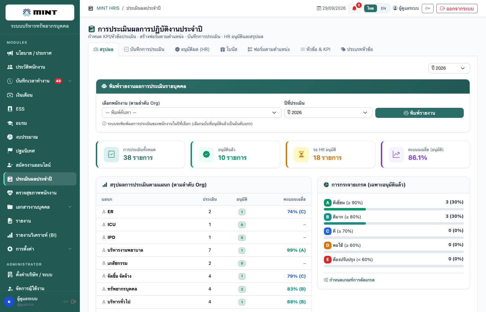The width and height of the screenshot is (486, 312).
Task: Open ปีที่ประเมิน 2026 dropdown
Action: (328, 113)
